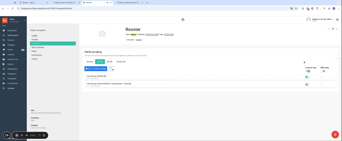Open History in product navigation
Image resolution: width=342 pixels, height=141 pixels.
[34, 59]
